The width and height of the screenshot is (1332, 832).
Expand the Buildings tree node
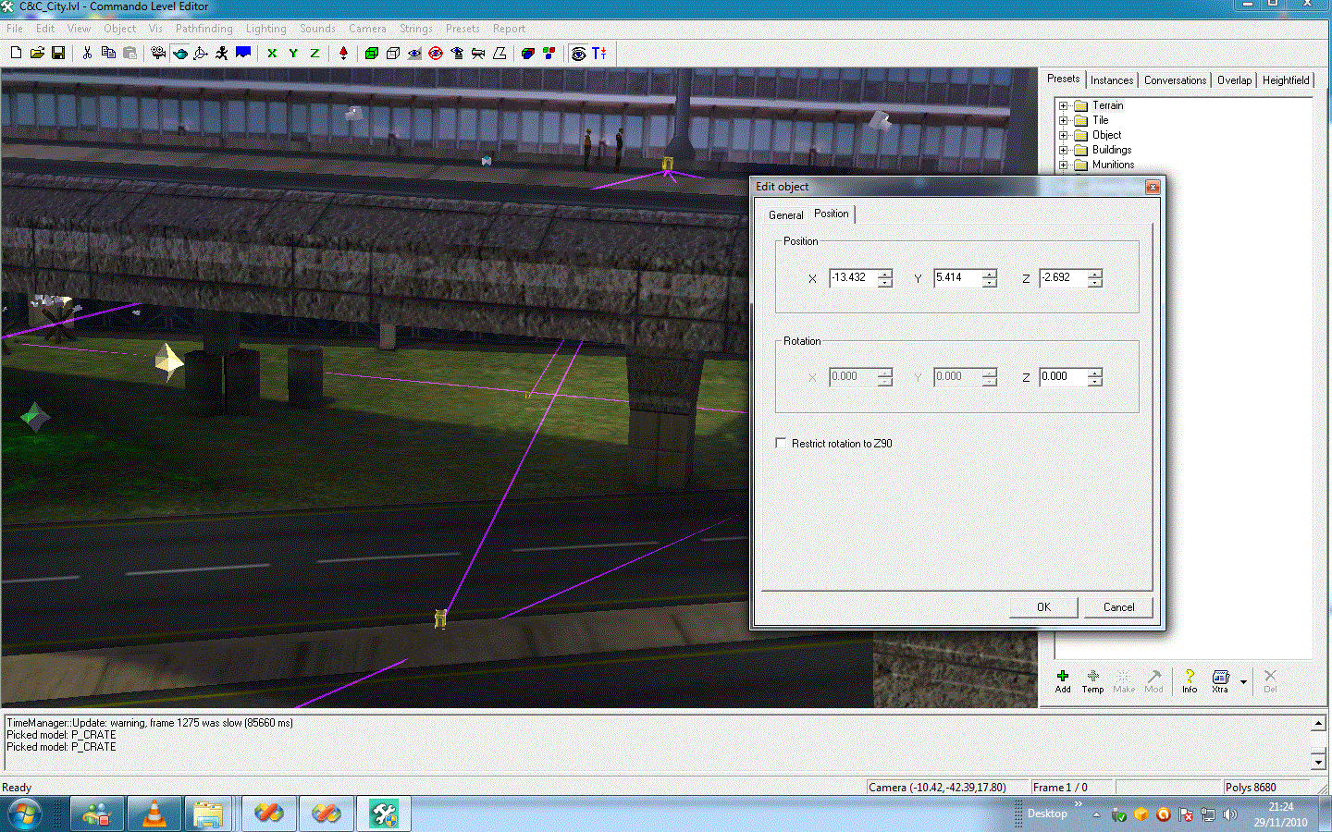1064,150
